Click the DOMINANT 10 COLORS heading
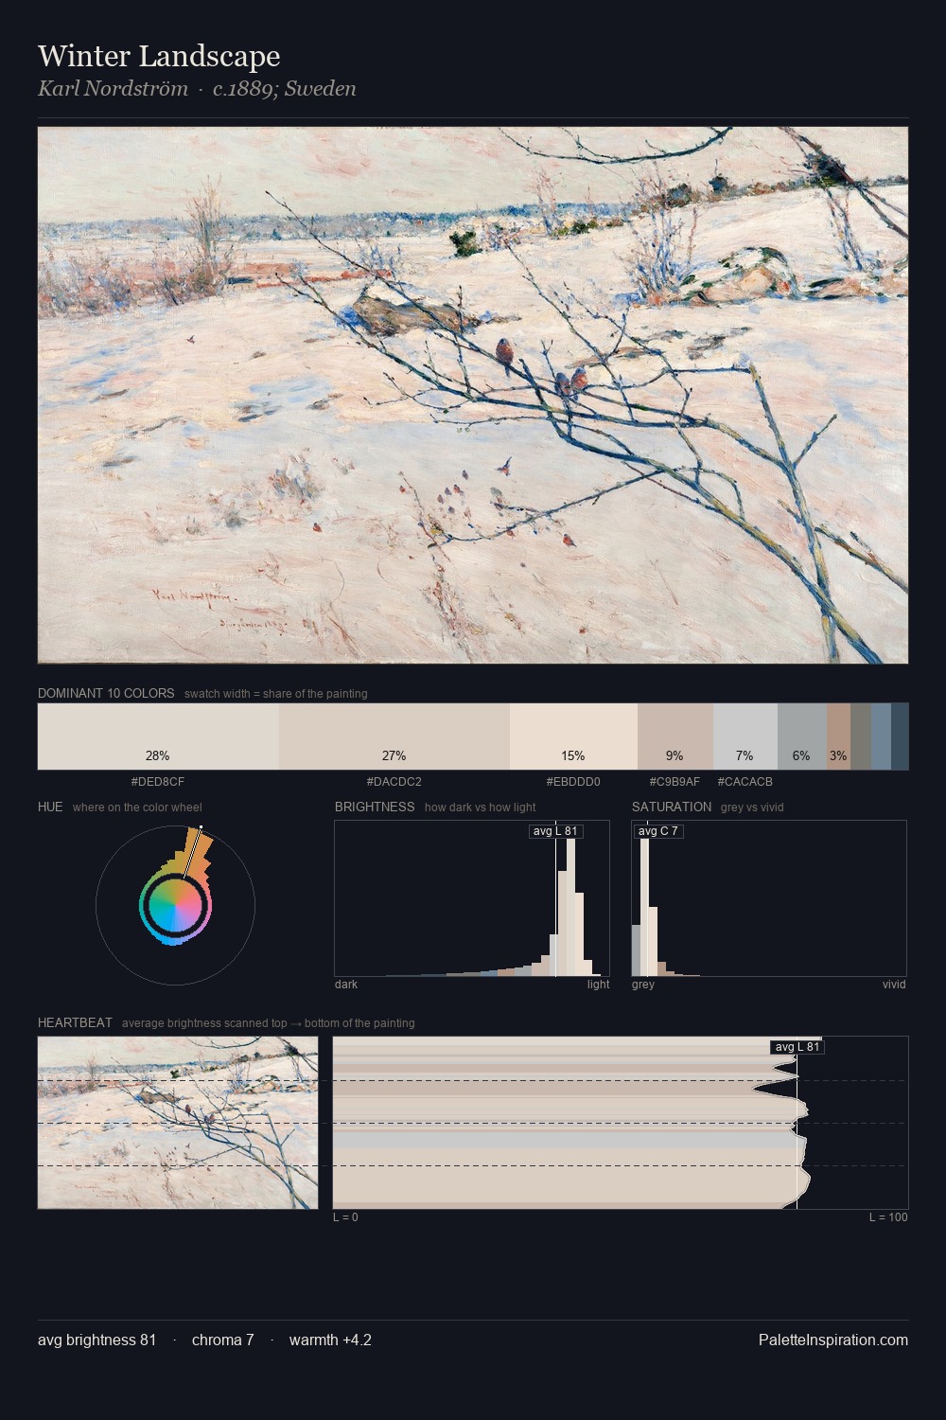Viewport: 946px width, 1420px height. (x=106, y=693)
